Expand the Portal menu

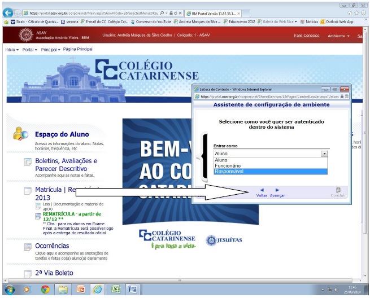pyautogui.click(x=30, y=50)
